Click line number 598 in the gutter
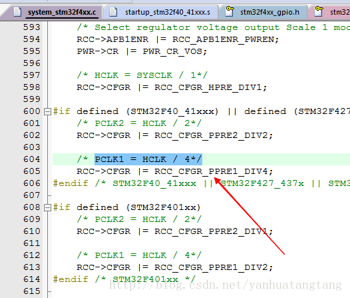 point(32,87)
